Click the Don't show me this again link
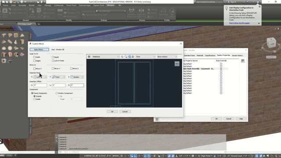 239,23
